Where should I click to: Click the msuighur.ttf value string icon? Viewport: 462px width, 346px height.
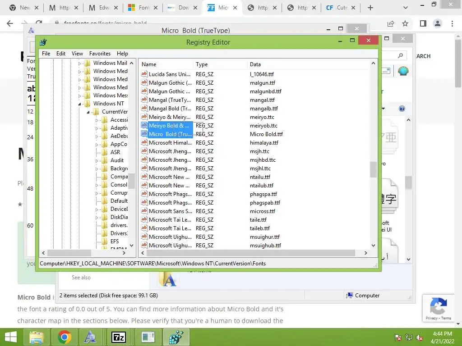click(x=144, y=236)
